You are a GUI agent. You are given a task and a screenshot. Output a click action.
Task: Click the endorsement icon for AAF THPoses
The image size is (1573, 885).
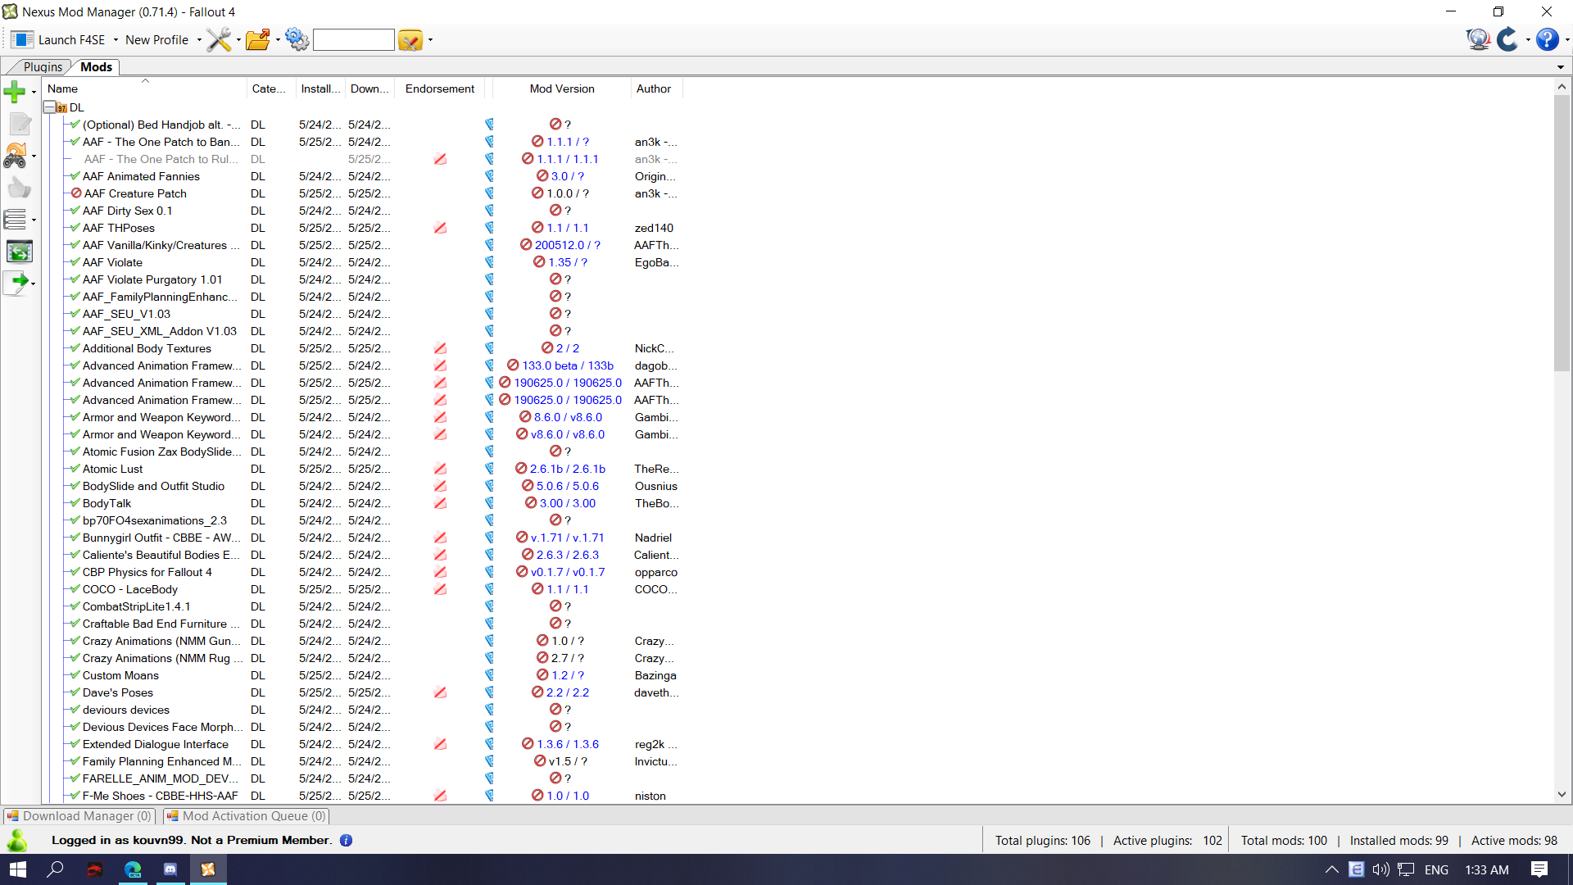click(440, 228)
